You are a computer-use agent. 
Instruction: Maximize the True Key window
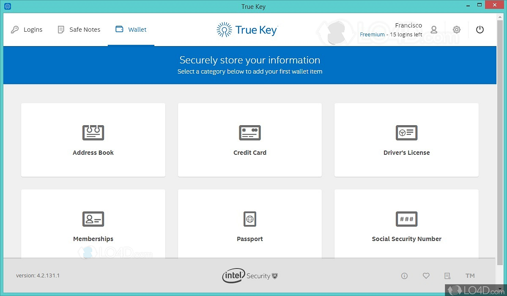(480, 5)
